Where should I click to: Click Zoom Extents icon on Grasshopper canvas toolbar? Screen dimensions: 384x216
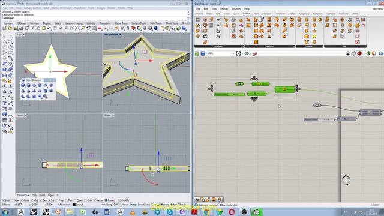[x=238, y=53]
